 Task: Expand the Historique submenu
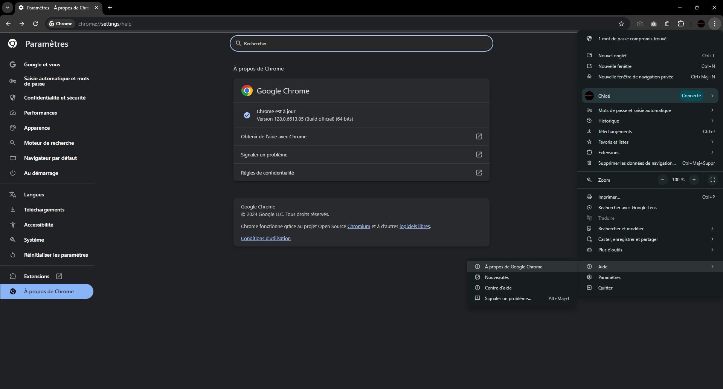(x=712, y=121)
